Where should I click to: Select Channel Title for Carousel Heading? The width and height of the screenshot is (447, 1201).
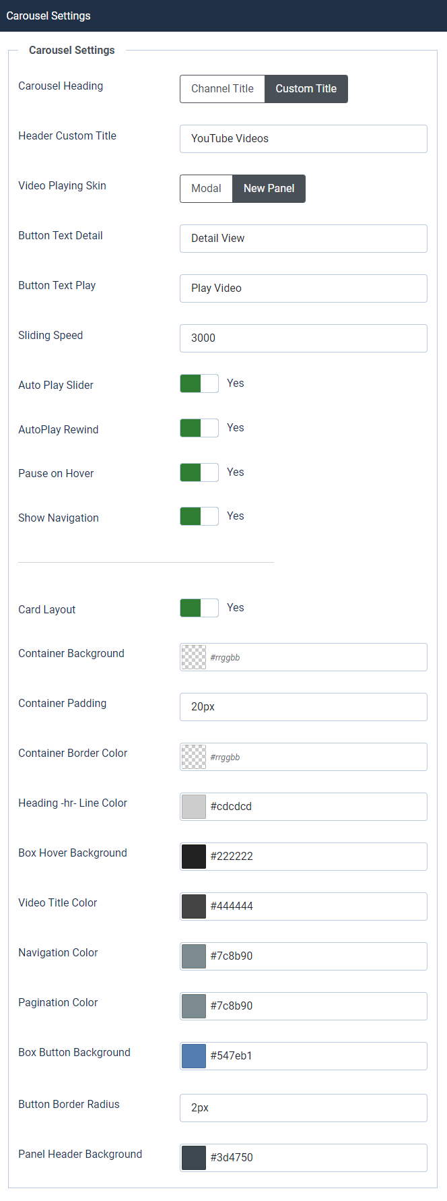point(222,89)
